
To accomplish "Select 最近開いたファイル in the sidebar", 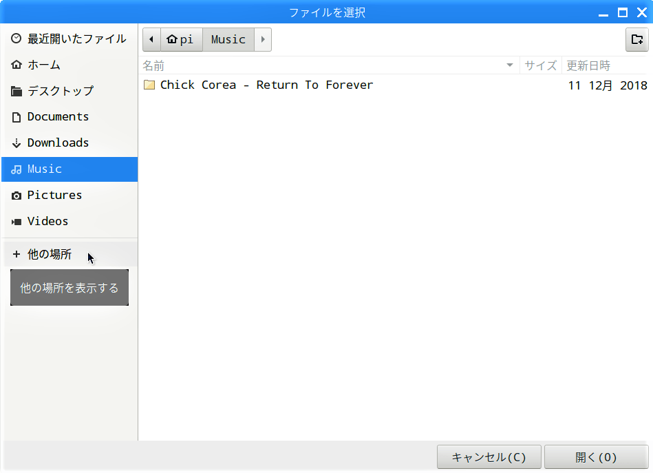I will coord(69,39).
